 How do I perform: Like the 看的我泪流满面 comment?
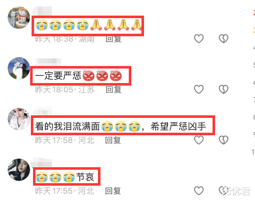[199, 140]
